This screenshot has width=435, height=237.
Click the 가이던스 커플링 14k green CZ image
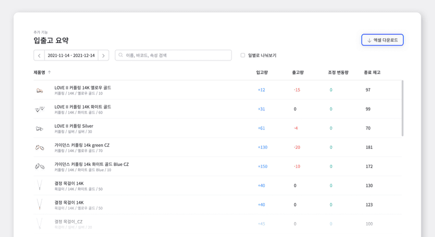(x=40, y=148)
